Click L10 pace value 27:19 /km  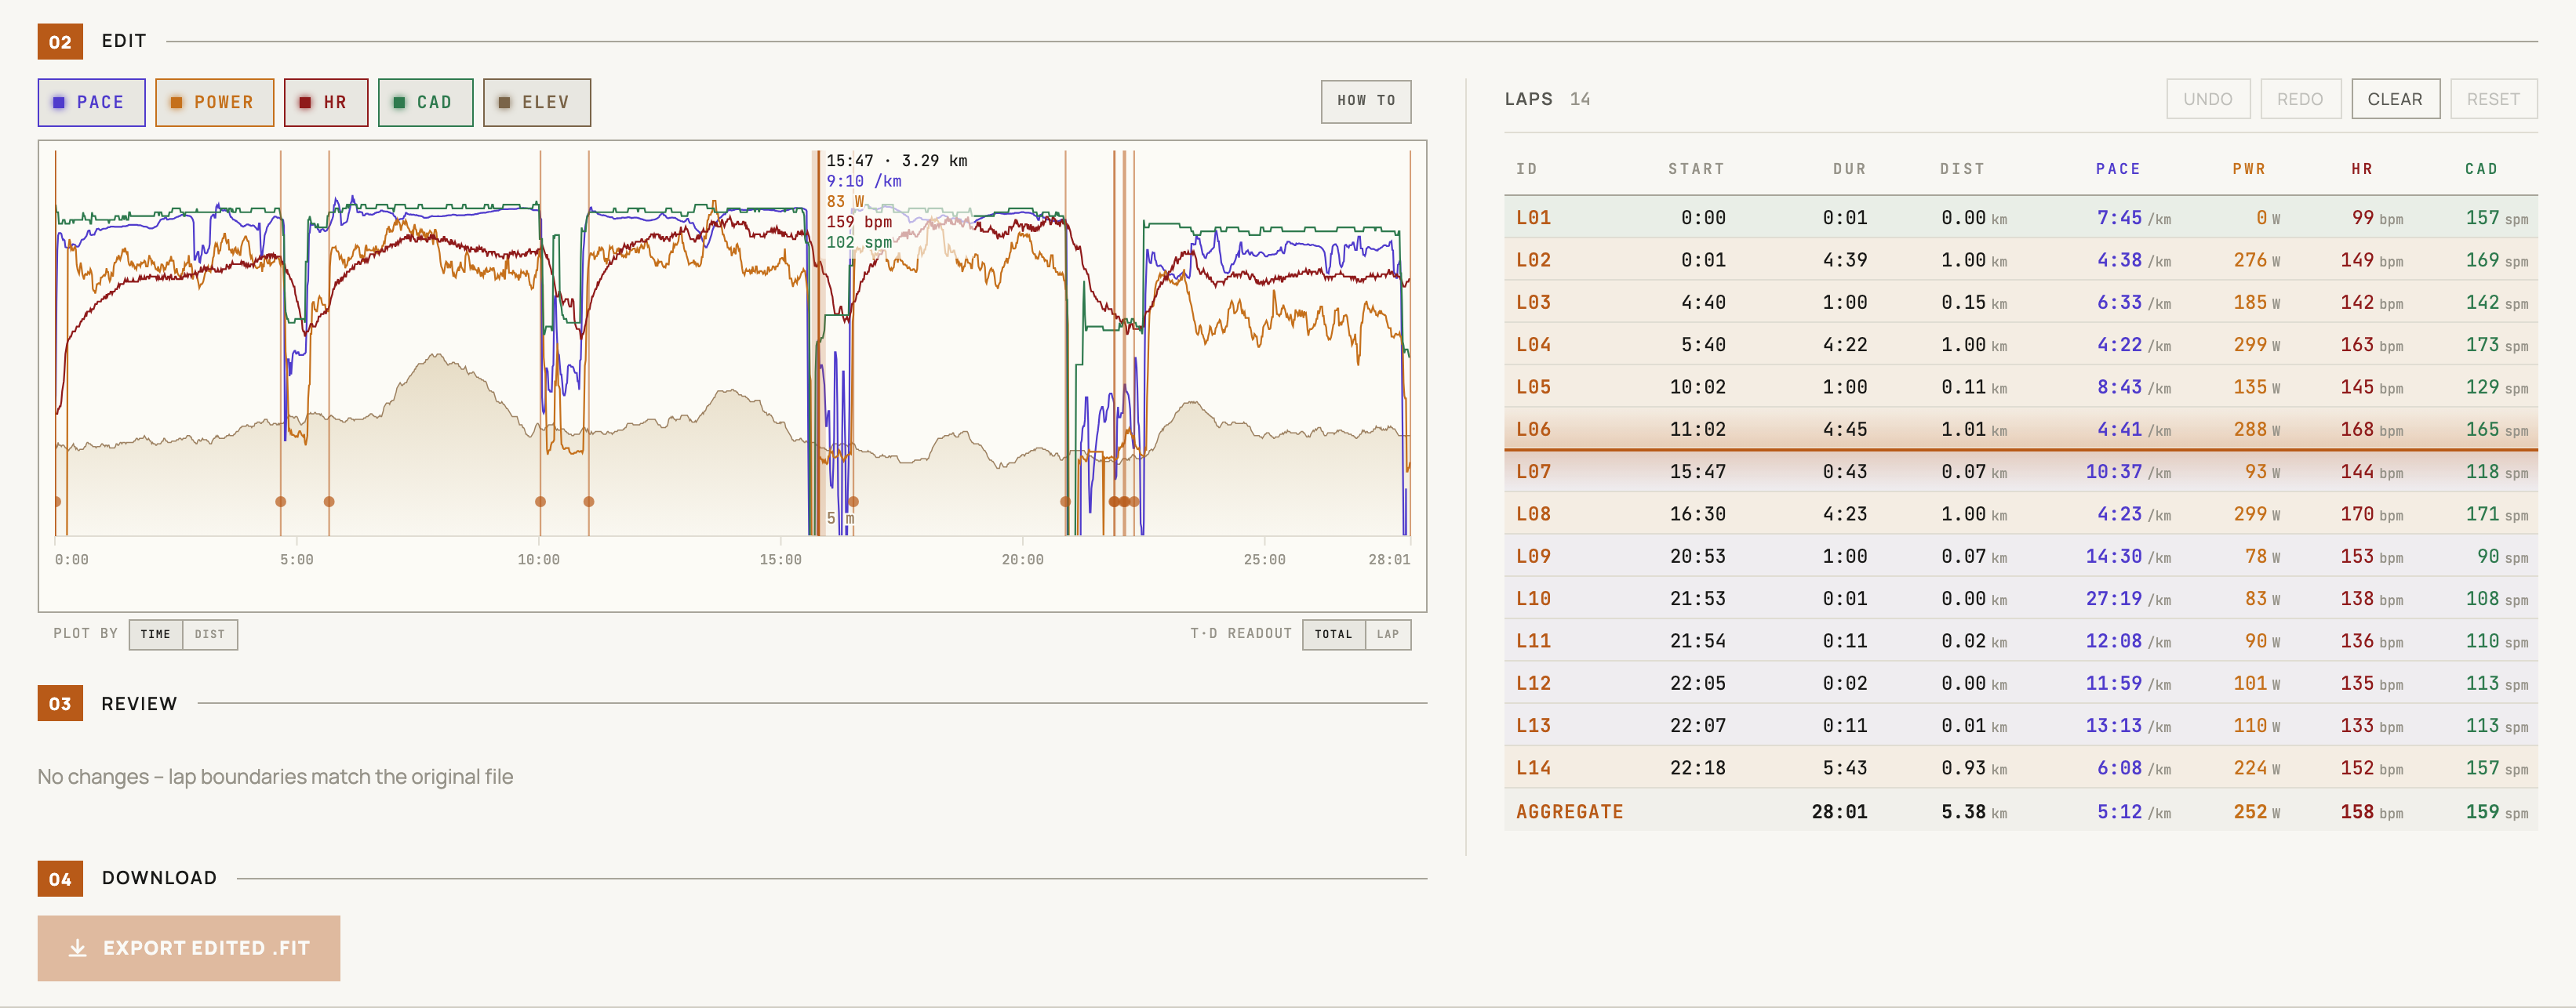point(2128,598)
